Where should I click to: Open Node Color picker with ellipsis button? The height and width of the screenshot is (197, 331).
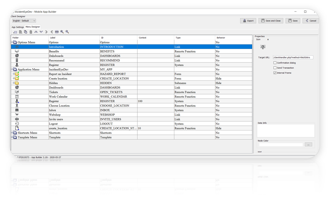pyautogui.click(x=308, y=144)
